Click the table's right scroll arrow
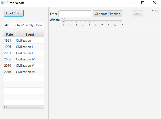This screenshot has width=161, height=119. click(x=43, y=107)
